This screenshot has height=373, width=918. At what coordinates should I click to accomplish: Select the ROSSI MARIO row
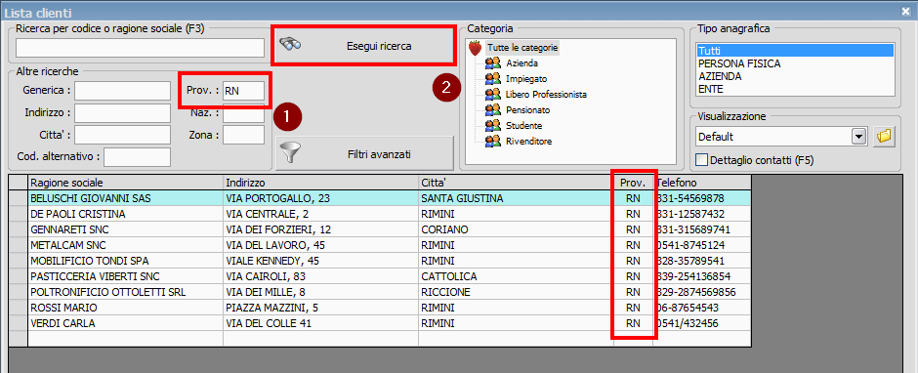(x=390, y=308)
